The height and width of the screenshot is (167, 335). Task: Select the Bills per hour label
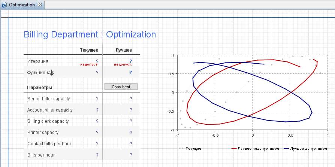coord(41,155)
